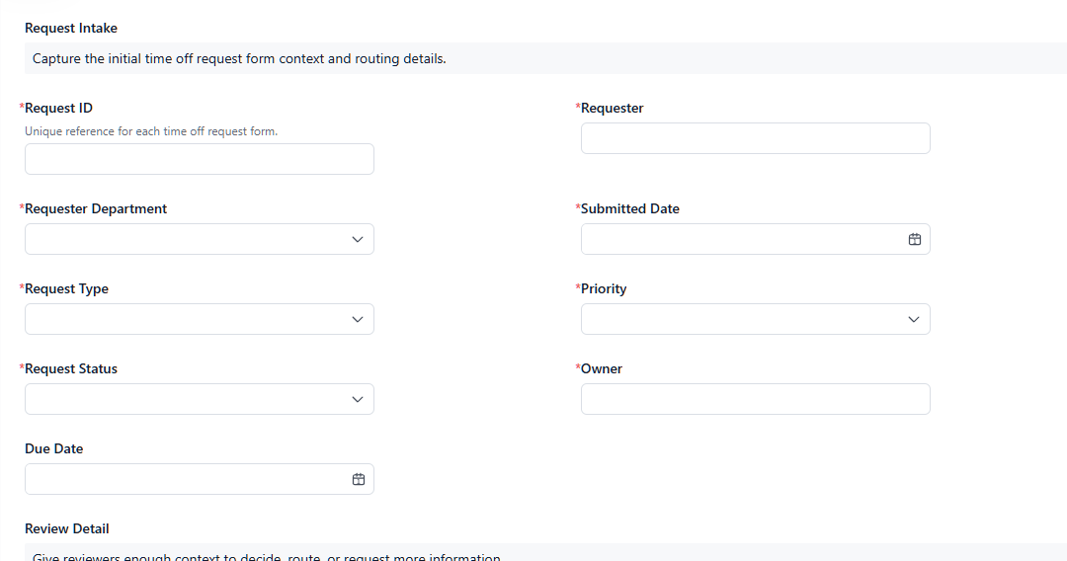Select the Submitted Date field

(756, 239)
